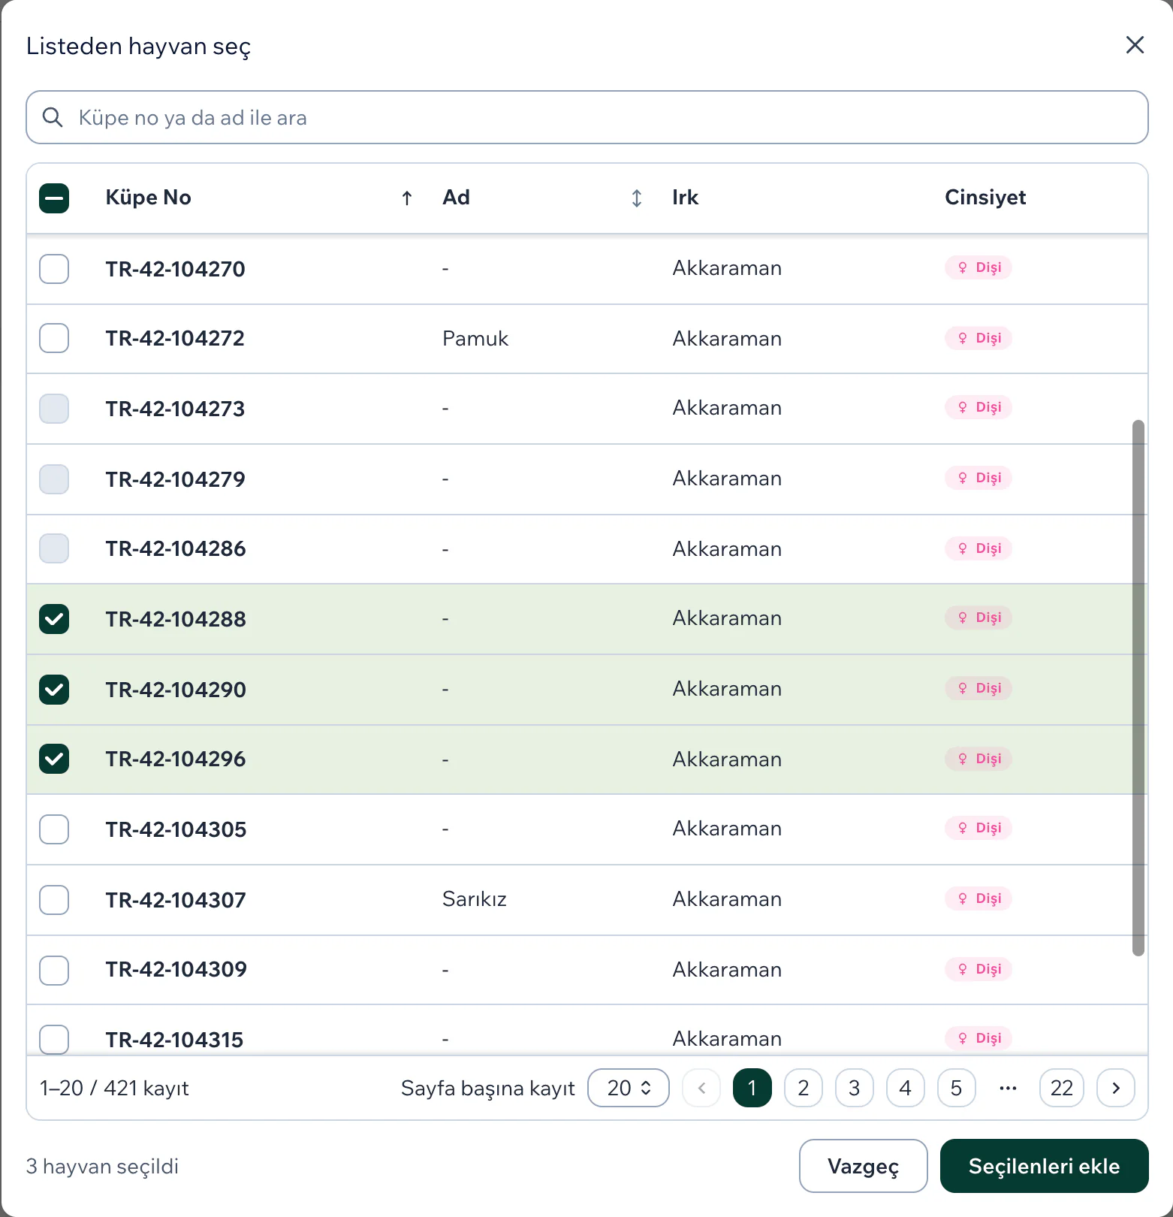Screen dimensions: 1173x1217
Task: Check the box for TR-42-104305
Action: (x=54, y=829)
